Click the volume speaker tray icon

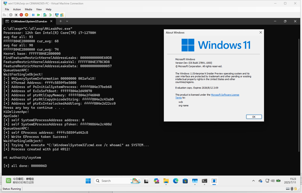[x=273, y=181]
